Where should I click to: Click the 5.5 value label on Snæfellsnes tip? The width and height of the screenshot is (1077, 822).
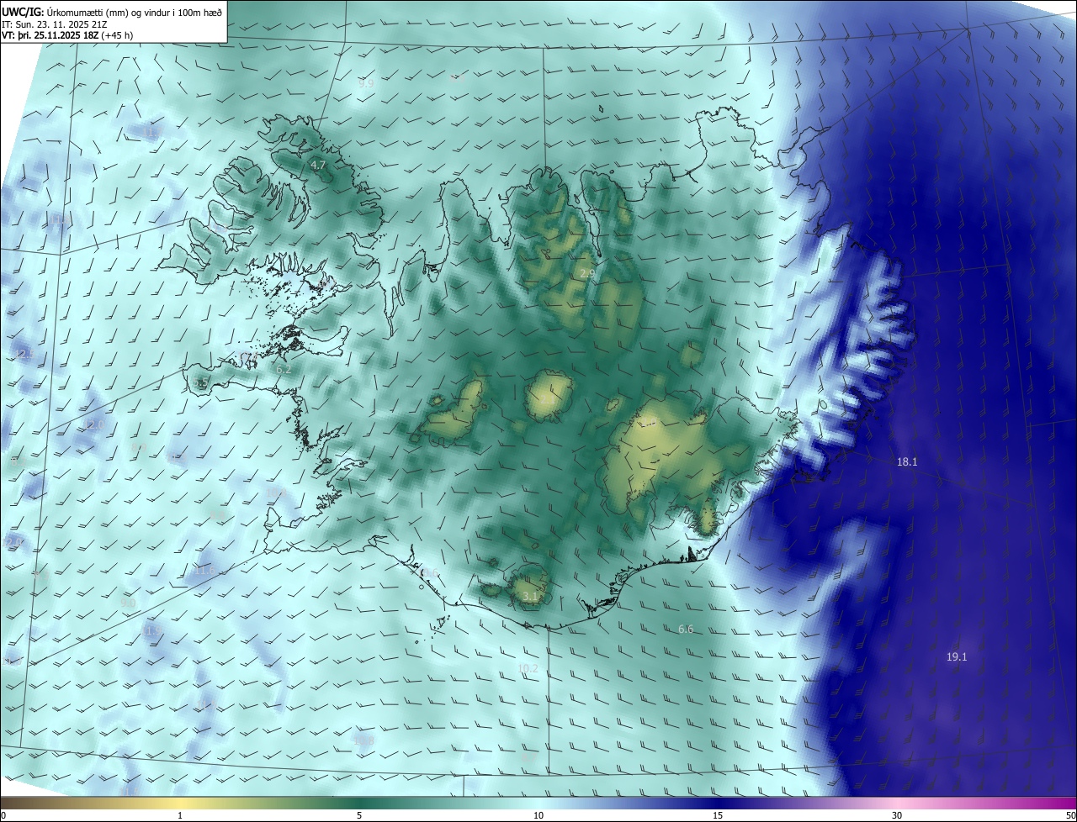(202, 384)
